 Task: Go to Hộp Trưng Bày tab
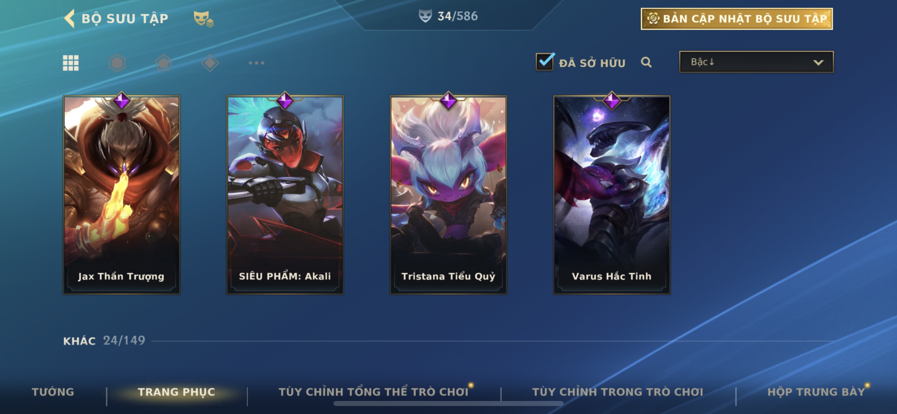[816, 392]
